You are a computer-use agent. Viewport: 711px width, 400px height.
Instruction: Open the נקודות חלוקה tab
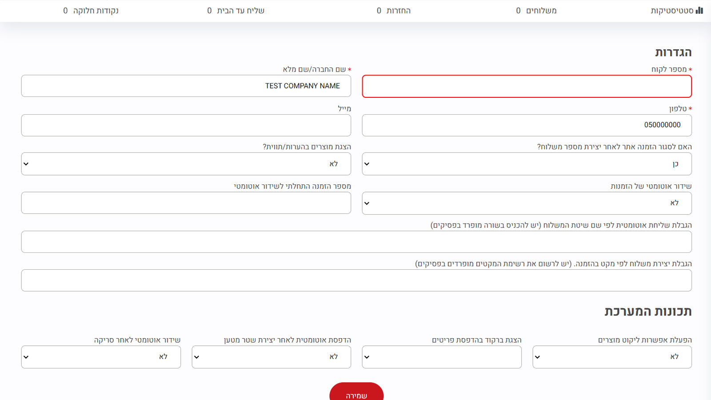91,10
